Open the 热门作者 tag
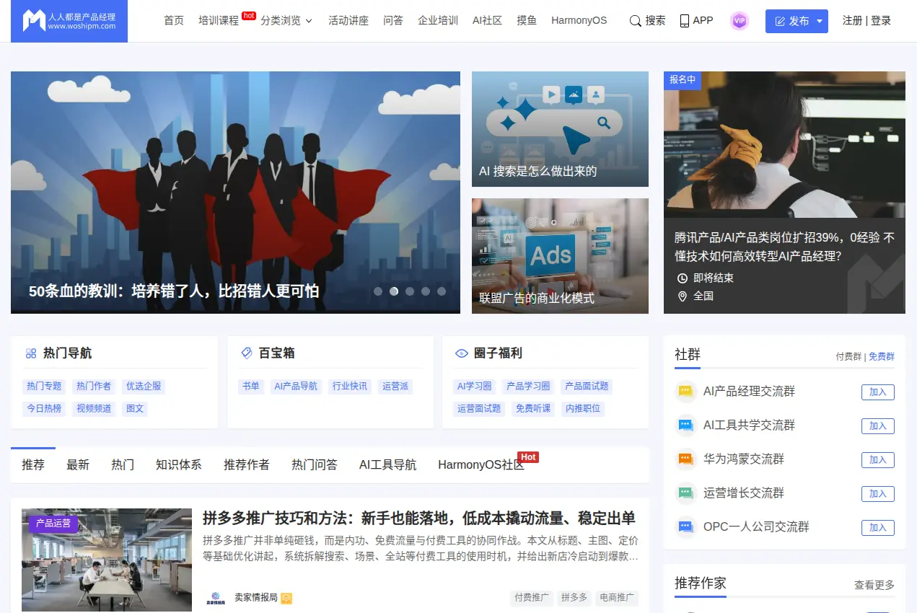This screenshot has height=613, width=917. (x=94, y=386)
